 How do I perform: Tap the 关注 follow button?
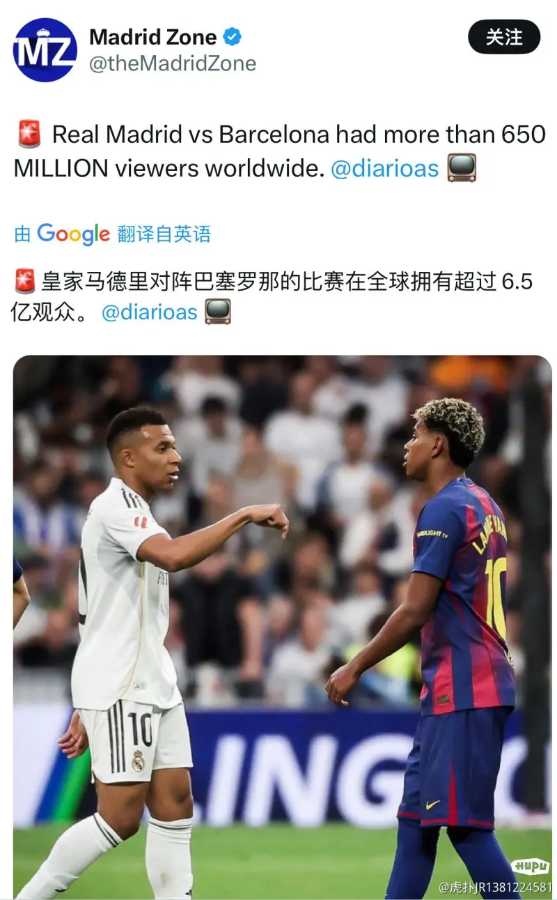504,37
